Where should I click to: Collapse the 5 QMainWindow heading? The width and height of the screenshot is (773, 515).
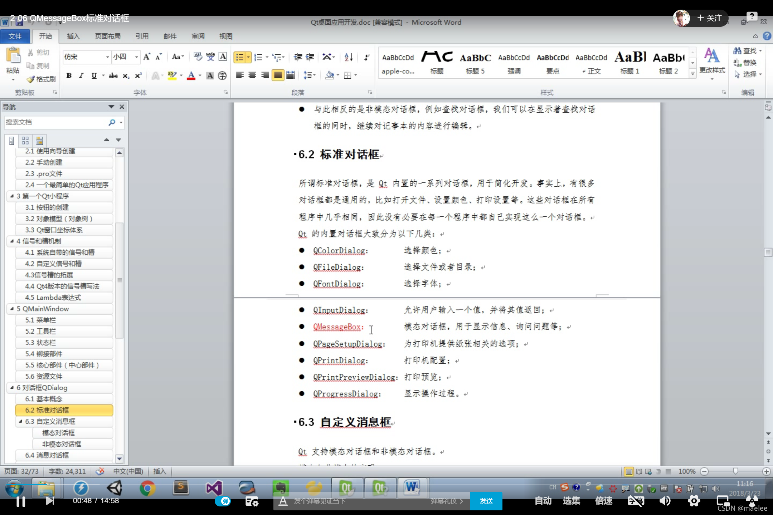click(x=12, y=309)
